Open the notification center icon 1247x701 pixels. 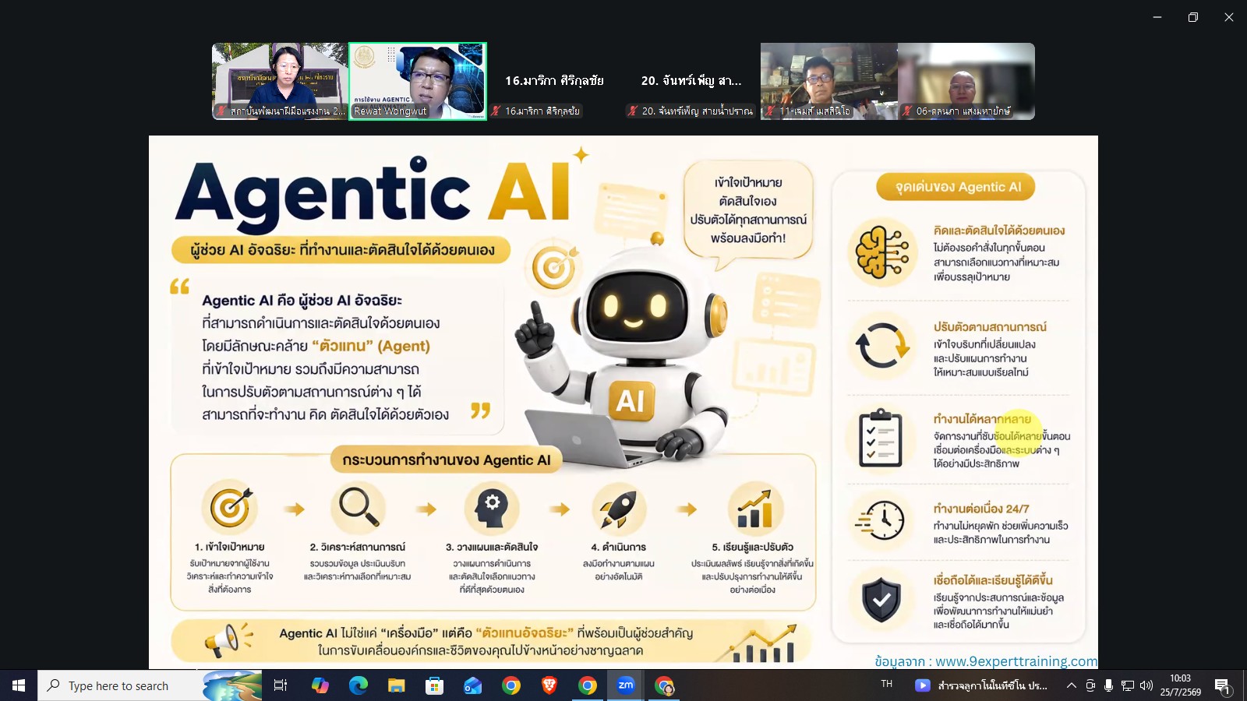(1222, 685)
